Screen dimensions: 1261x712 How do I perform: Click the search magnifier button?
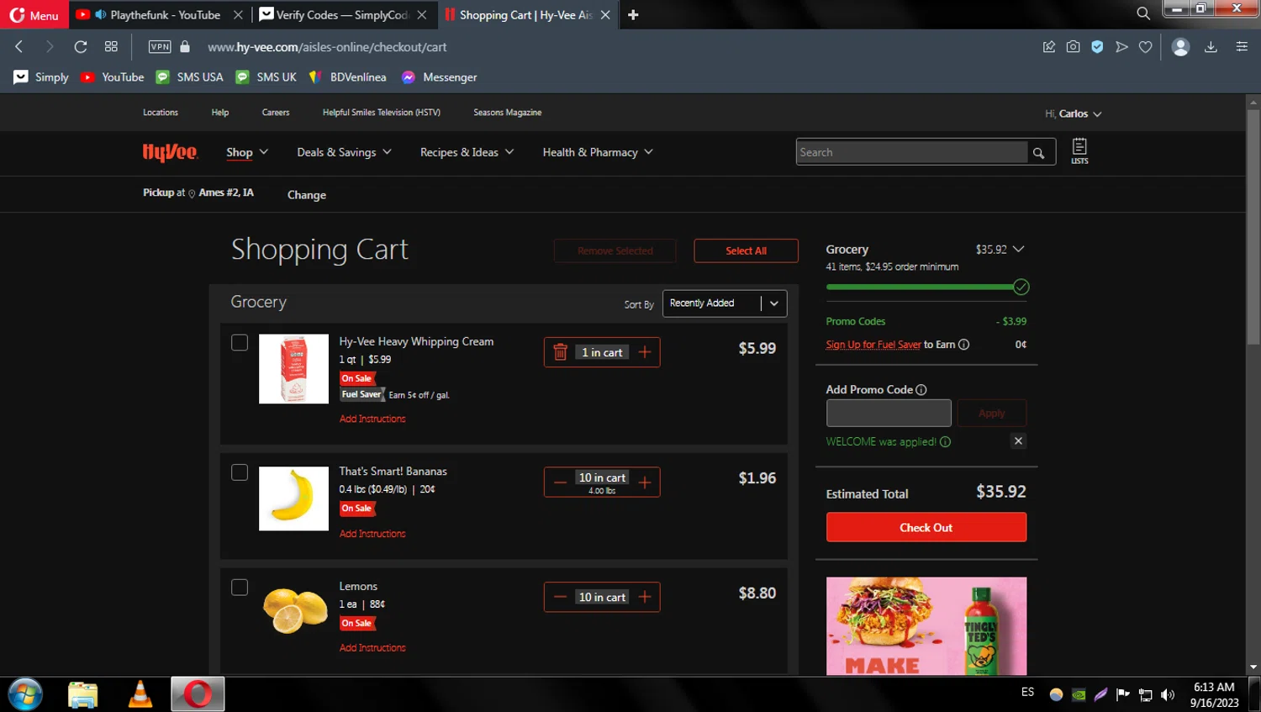point(1039,153)
